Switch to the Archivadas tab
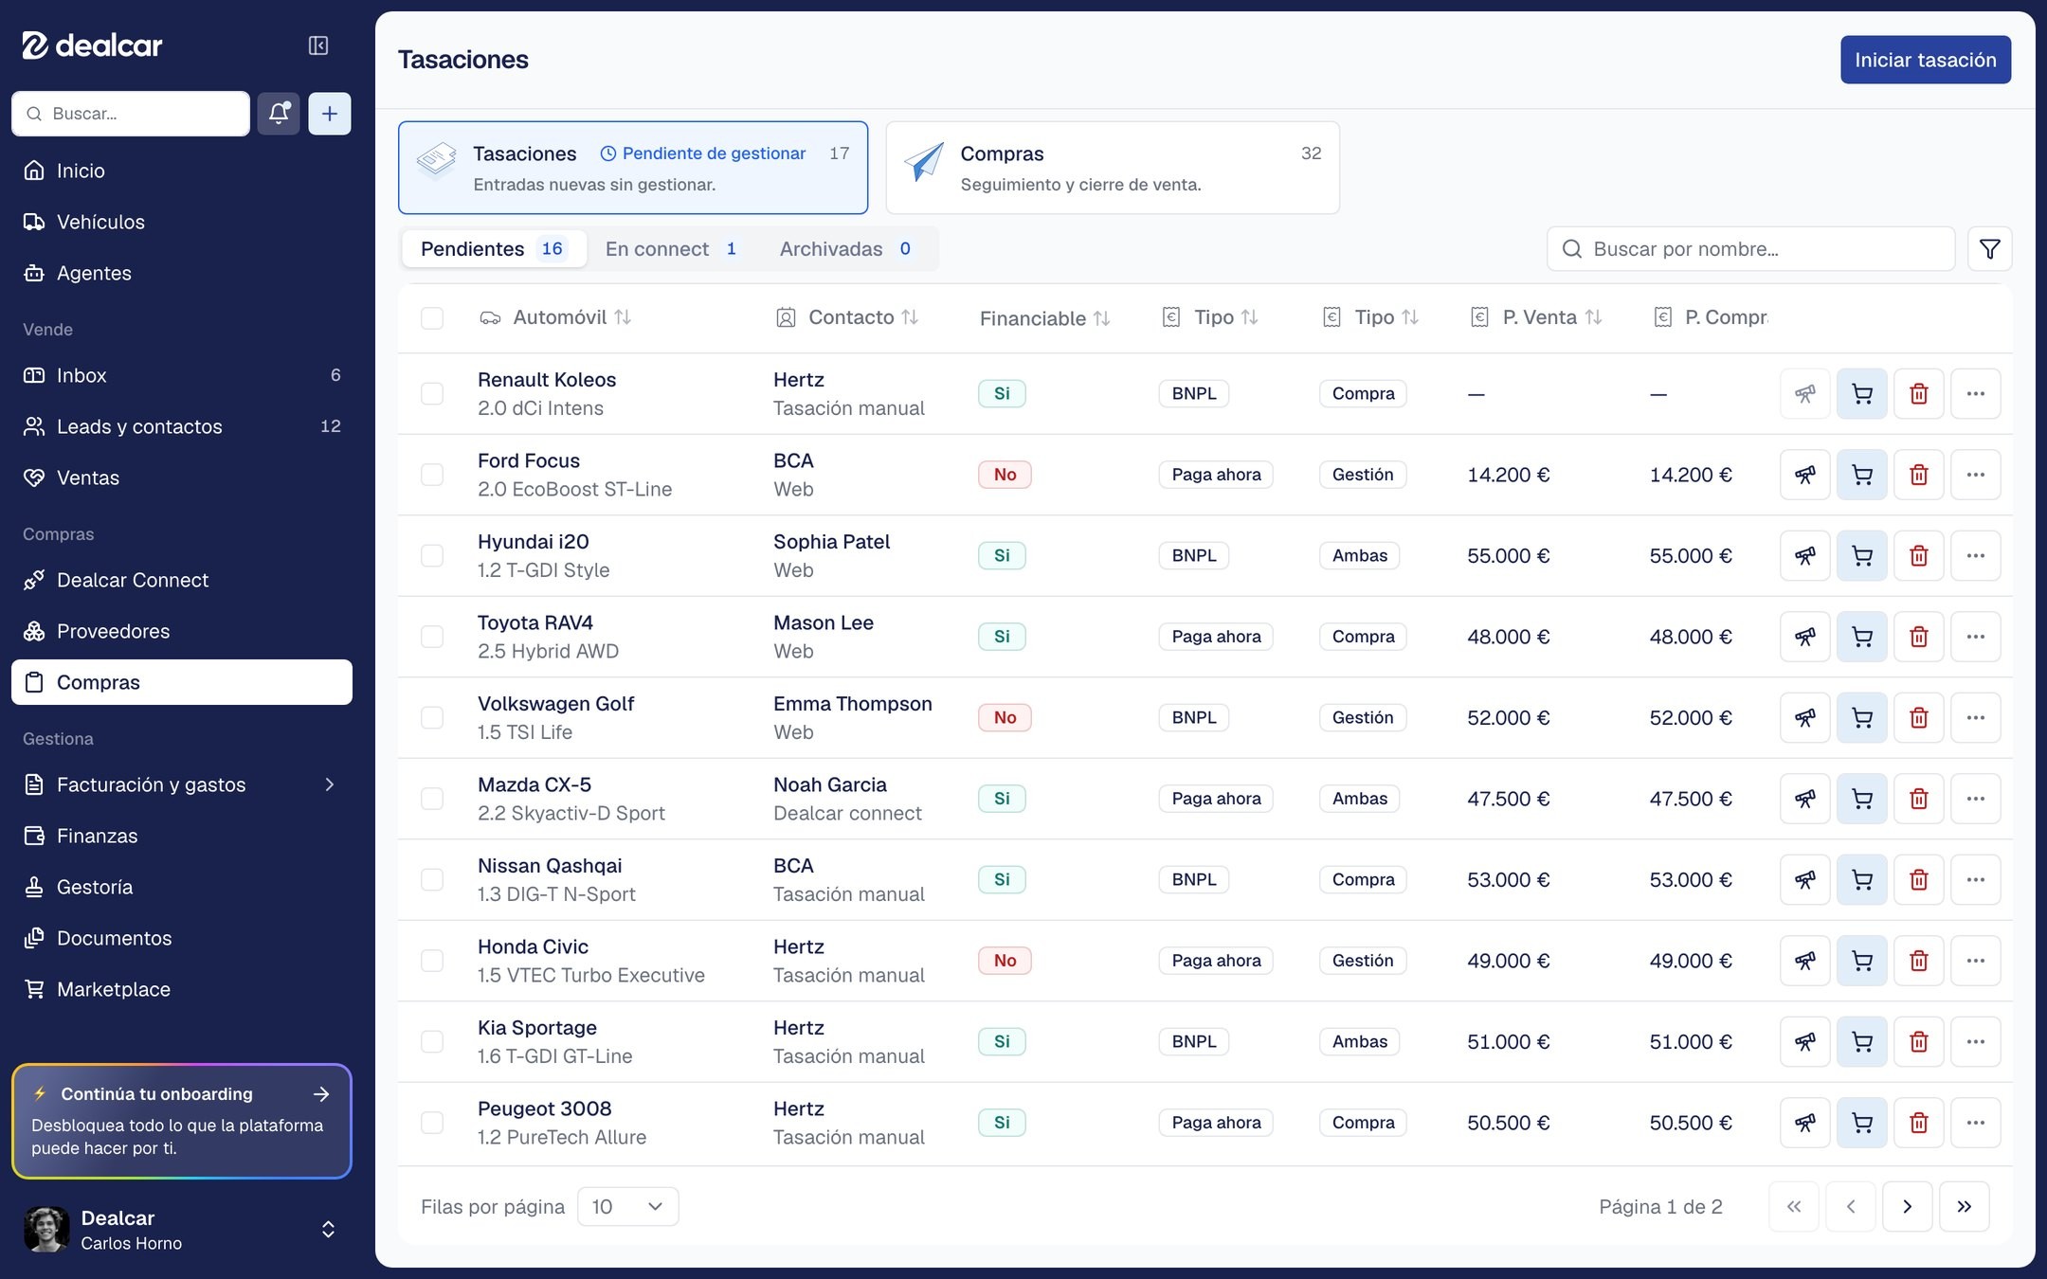Screen dimensions: 2047x1279 click(845, 249)
